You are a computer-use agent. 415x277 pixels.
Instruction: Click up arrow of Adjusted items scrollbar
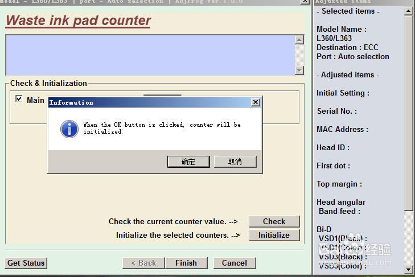[x=409, y=11]
